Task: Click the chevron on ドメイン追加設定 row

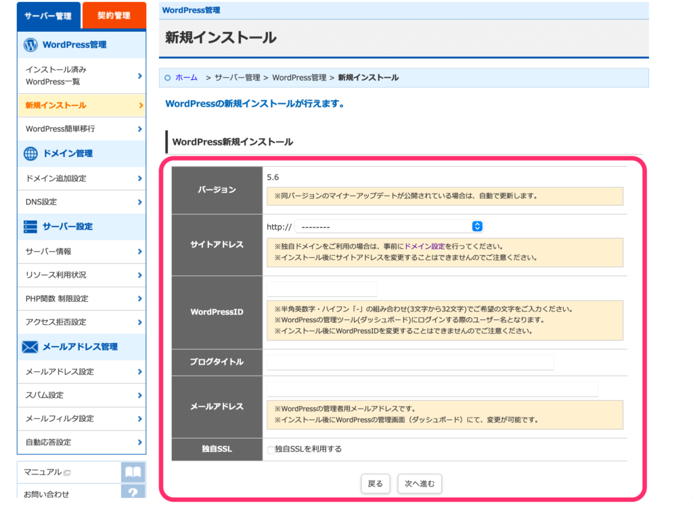Action: tap(139, 179)
